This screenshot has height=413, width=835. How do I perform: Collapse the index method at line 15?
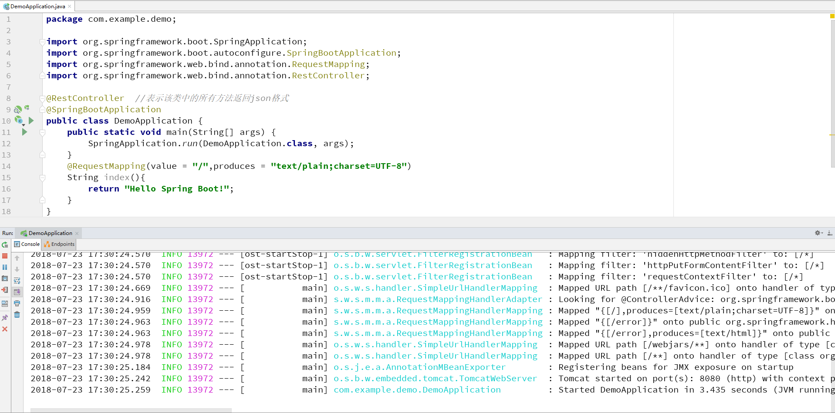(42, 178)
